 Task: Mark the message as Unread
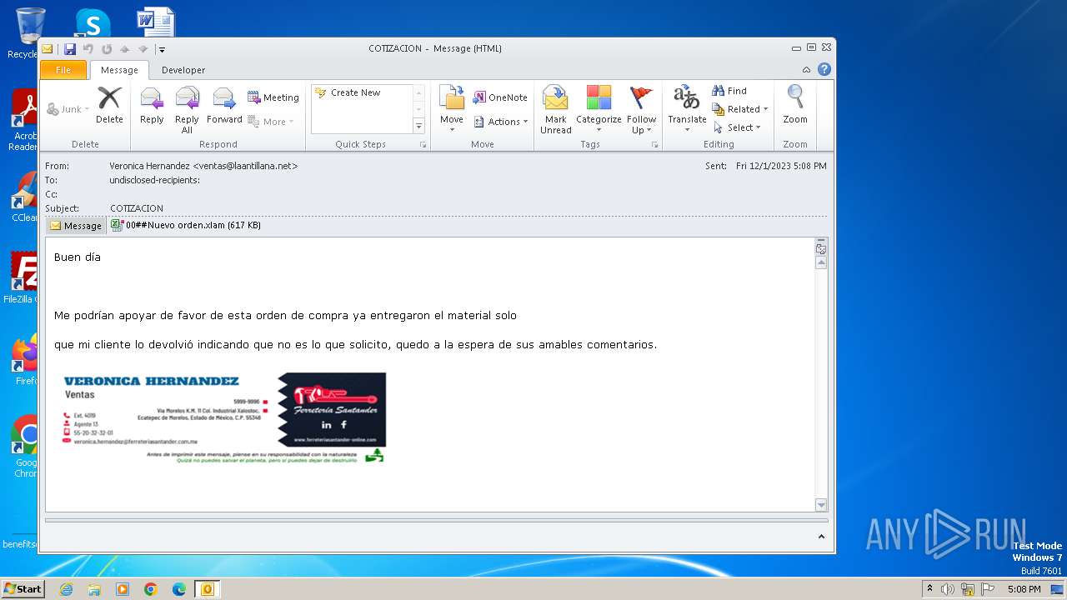[x=555, y=109]
